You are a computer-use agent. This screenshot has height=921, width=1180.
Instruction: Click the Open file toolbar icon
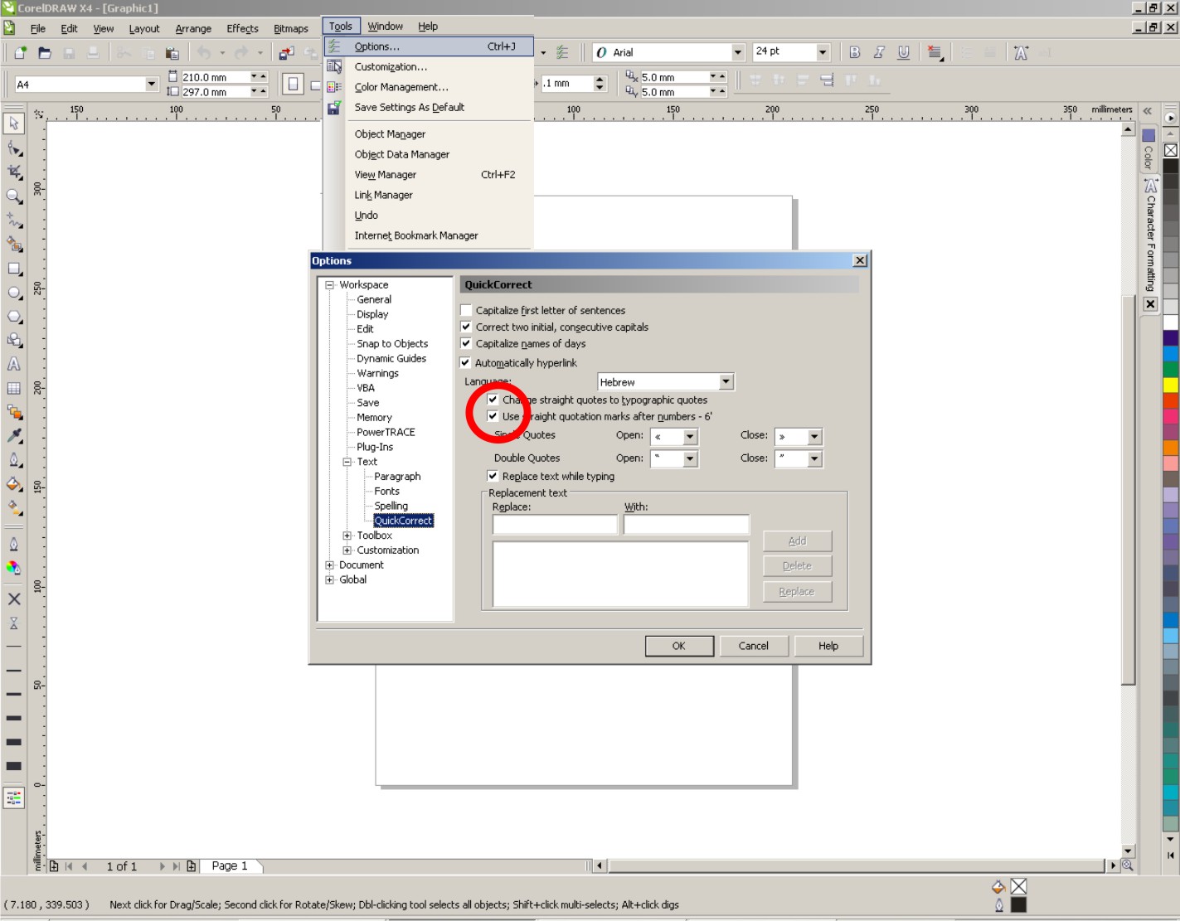45,53
